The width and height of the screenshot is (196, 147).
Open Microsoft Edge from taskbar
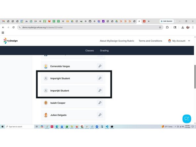click(57, 126)
